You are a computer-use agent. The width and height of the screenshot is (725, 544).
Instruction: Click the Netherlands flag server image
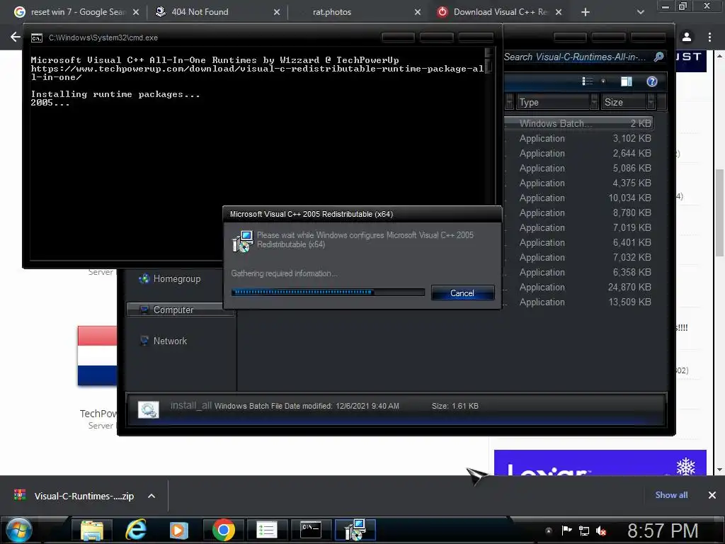97,356
